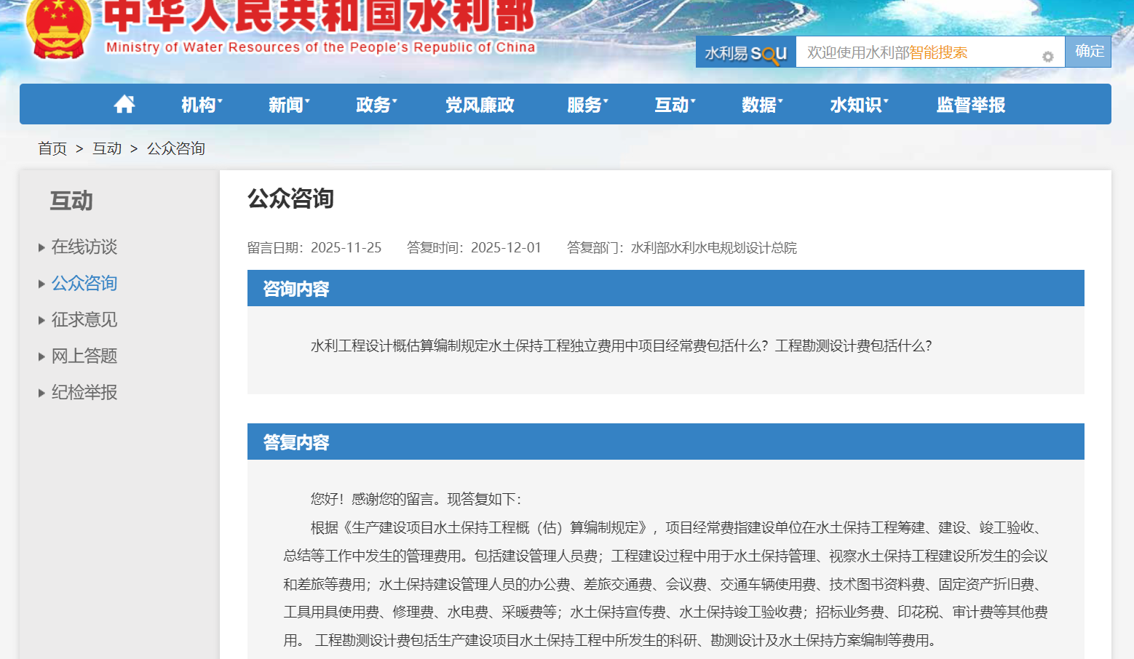Select 公众咨询 in the left sidebar
The height and width of the screenshot is (659, 1134).
tap(84, 284)
